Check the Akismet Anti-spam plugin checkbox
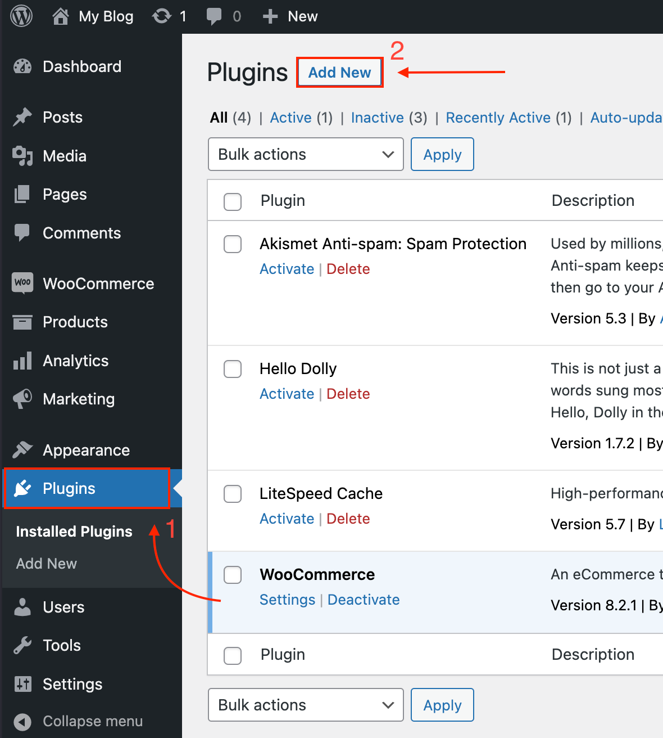 click(x=233, y=244)
